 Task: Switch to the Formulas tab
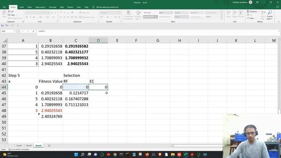[x=53, y=7]
